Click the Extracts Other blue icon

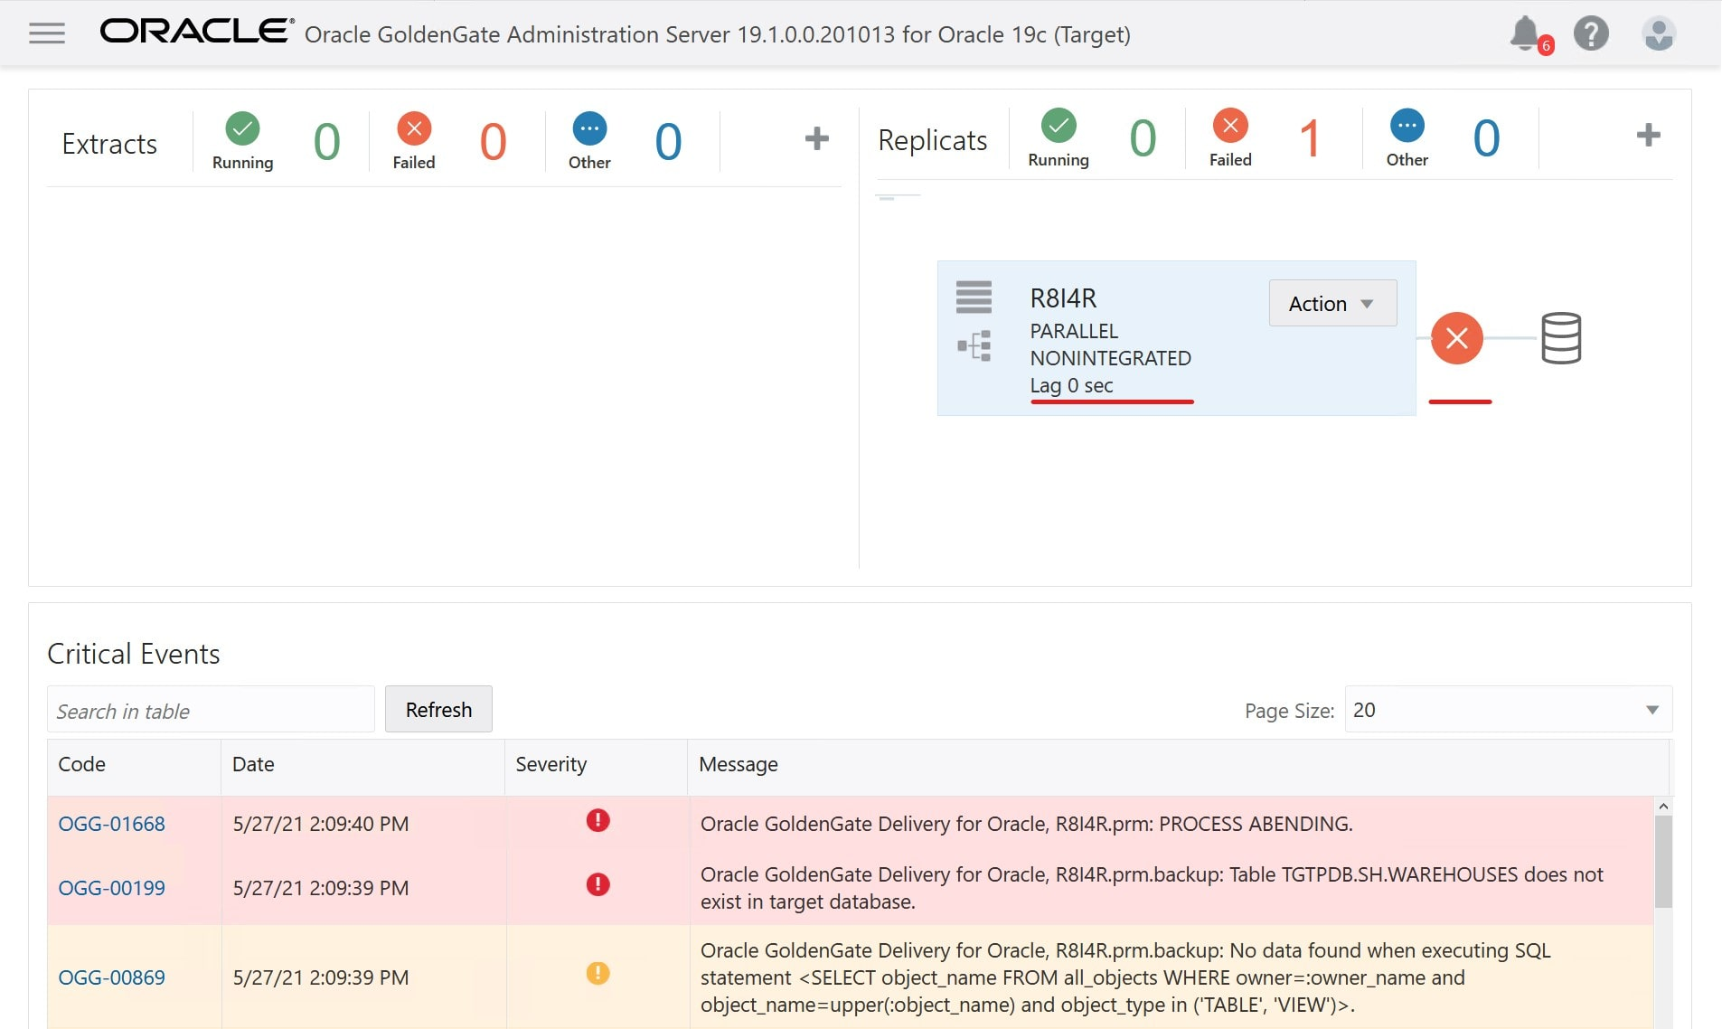click(589, 128)
